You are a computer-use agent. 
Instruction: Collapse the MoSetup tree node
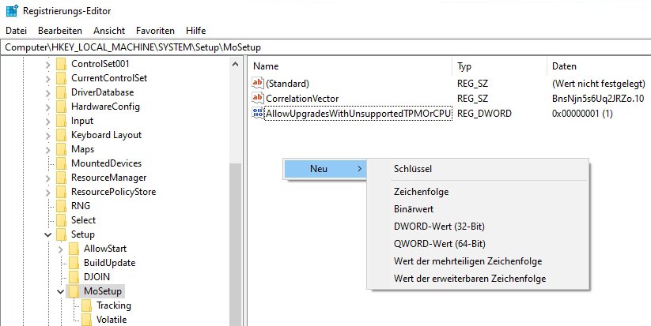[x=61, y=291]
